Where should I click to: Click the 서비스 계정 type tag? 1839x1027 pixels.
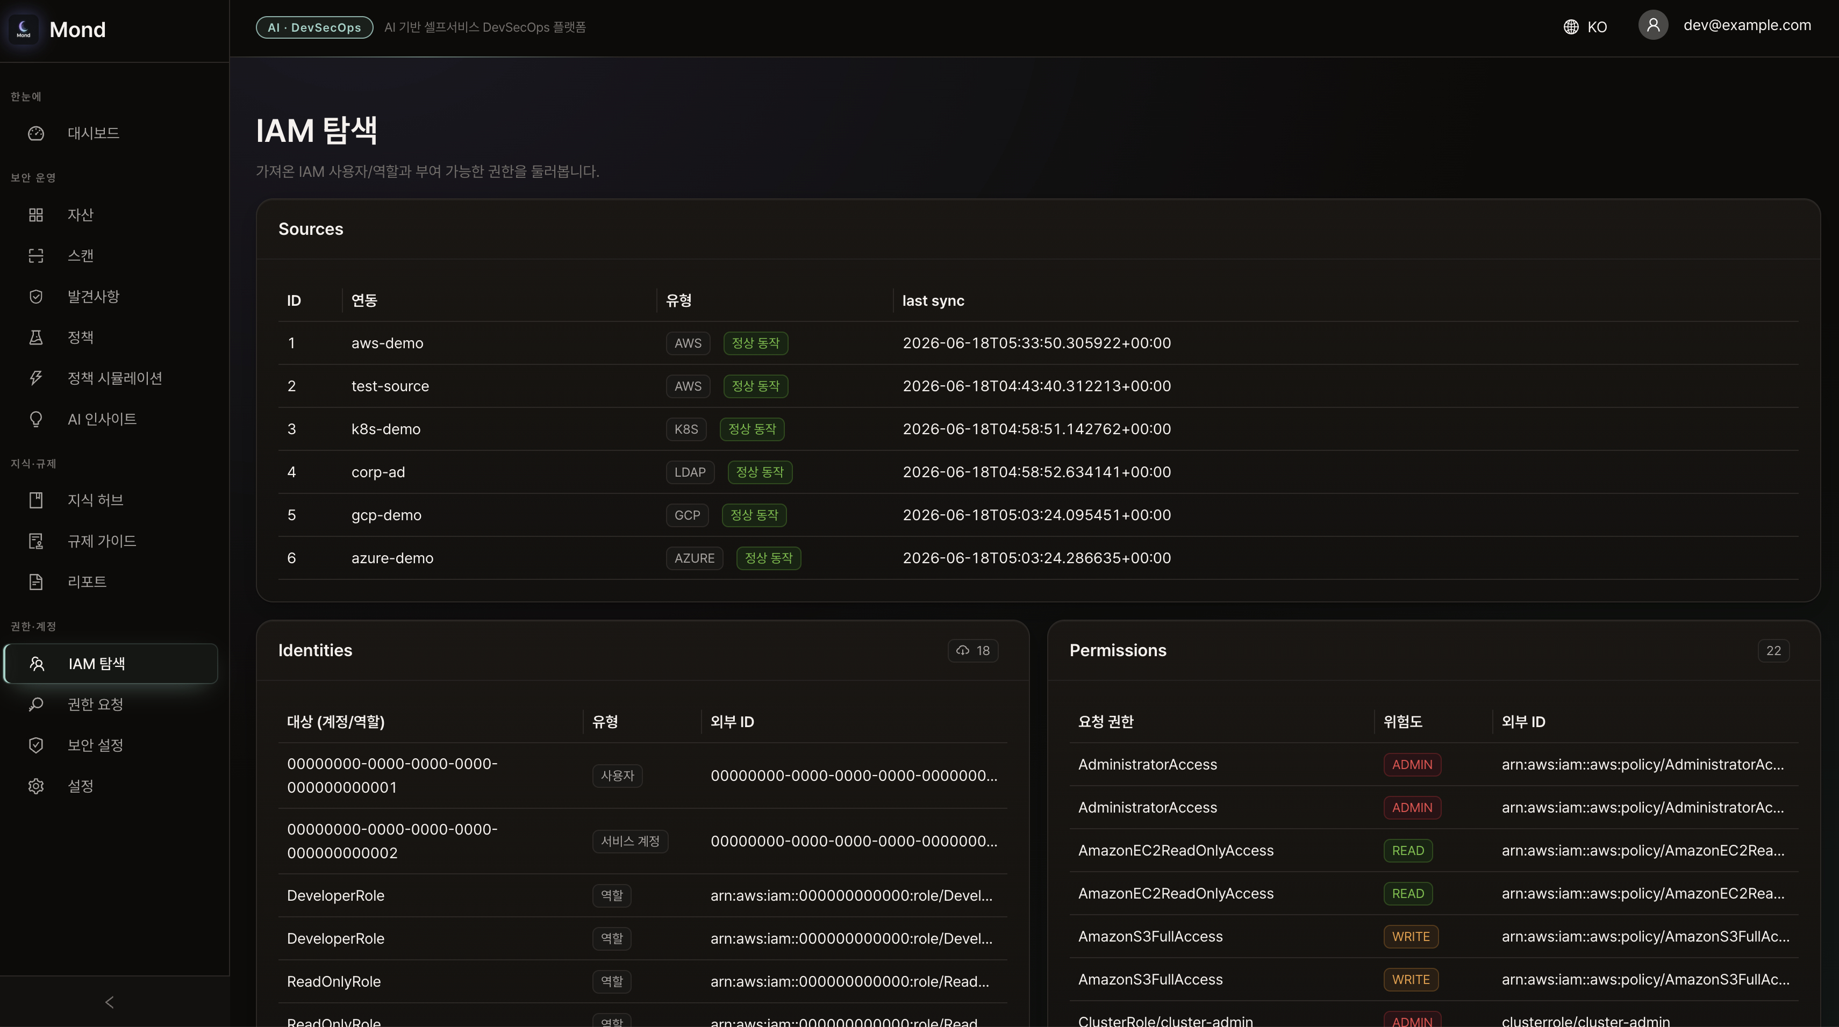pyautogui.click(x=629, y=841)
